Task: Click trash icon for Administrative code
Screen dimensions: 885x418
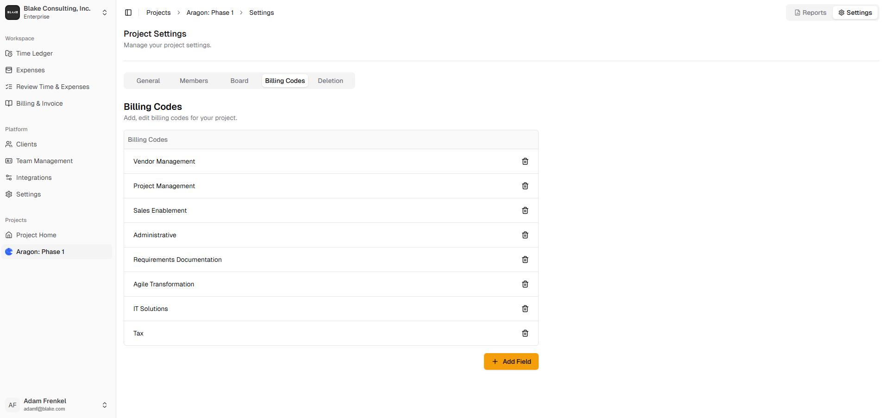Action: (x=525, y=235)
